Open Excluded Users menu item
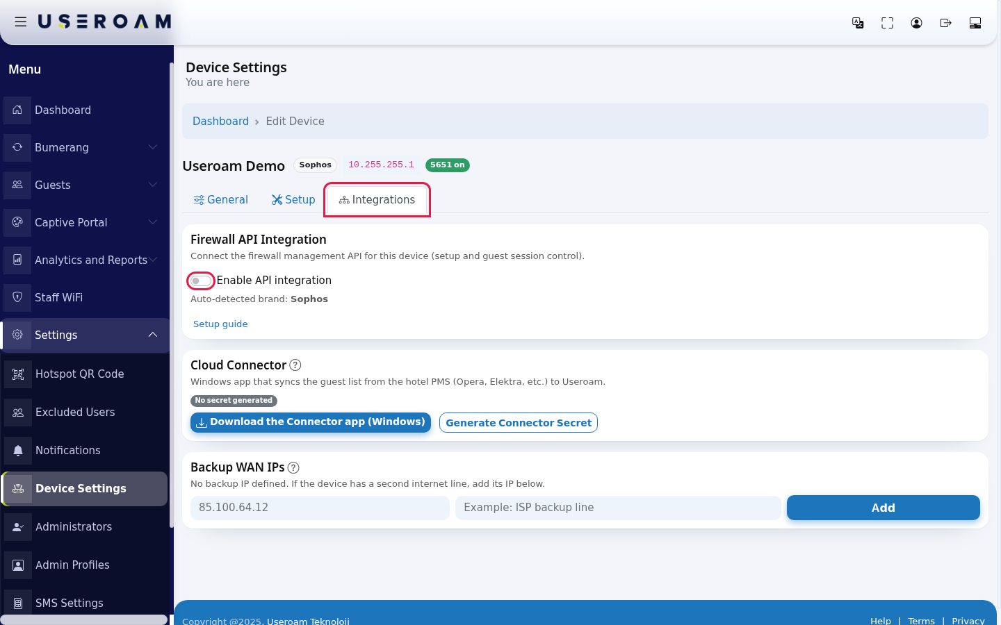This screenshot has width=1001, height=625. (85, 412)
